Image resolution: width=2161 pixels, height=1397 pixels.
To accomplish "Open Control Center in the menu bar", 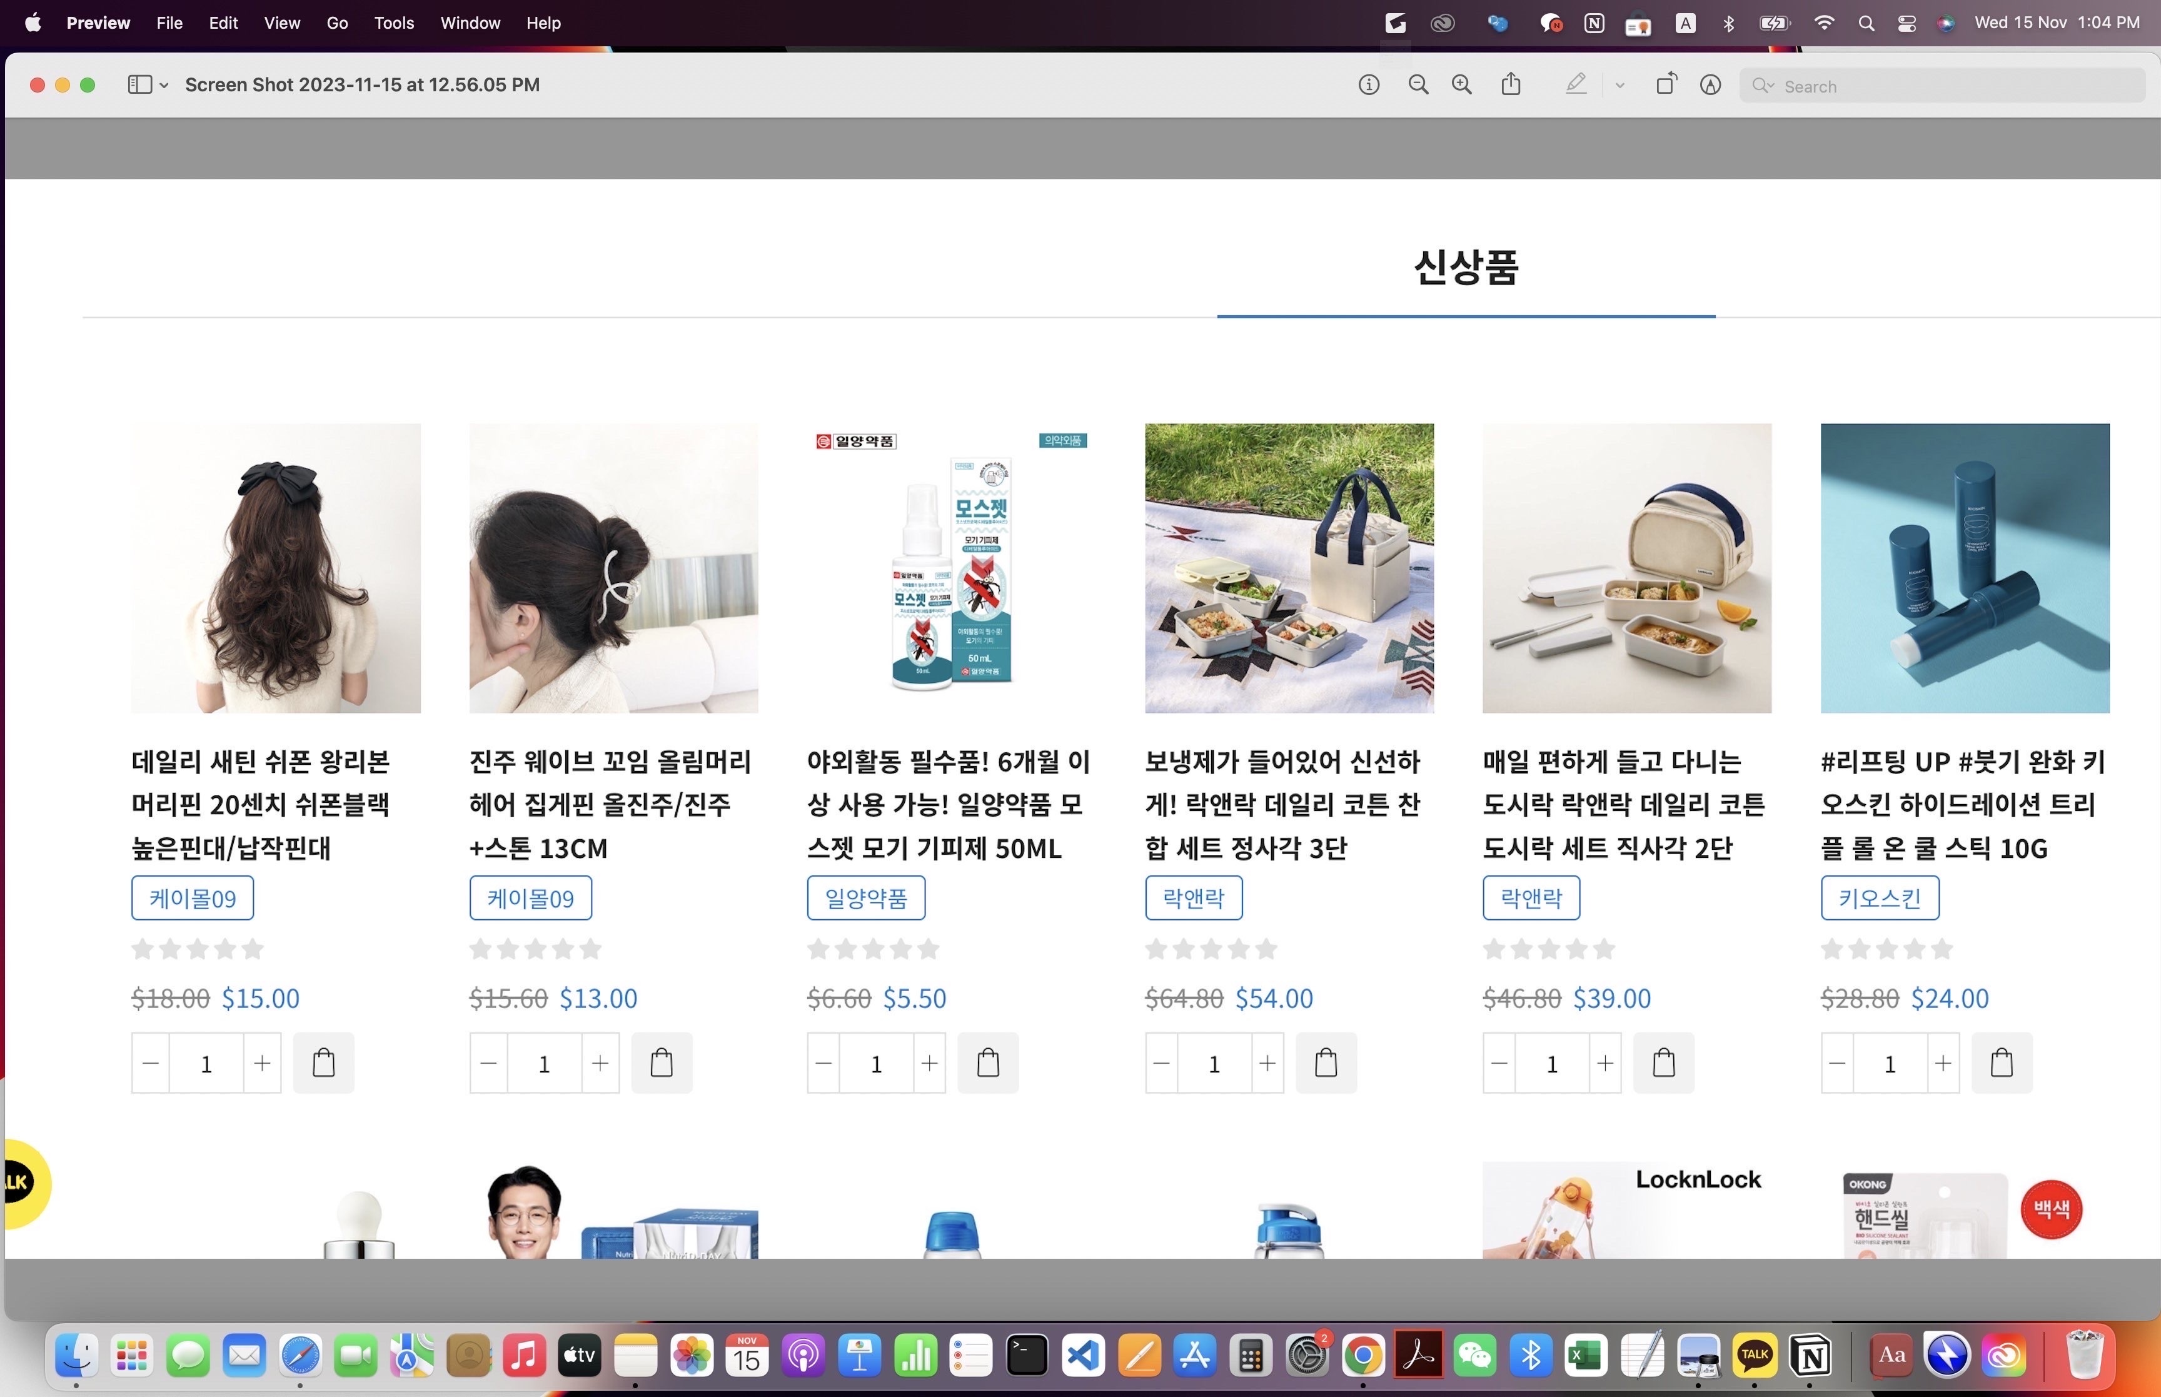I will coord(1906,23).
